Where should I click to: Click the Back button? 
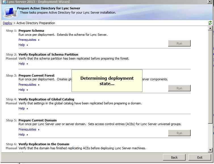(174, 157)
